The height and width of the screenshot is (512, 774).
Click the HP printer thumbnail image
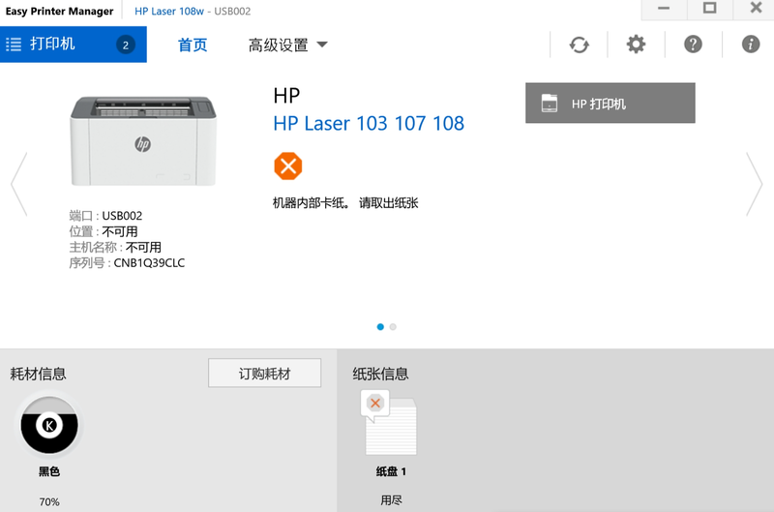click(x=143, y=141)
